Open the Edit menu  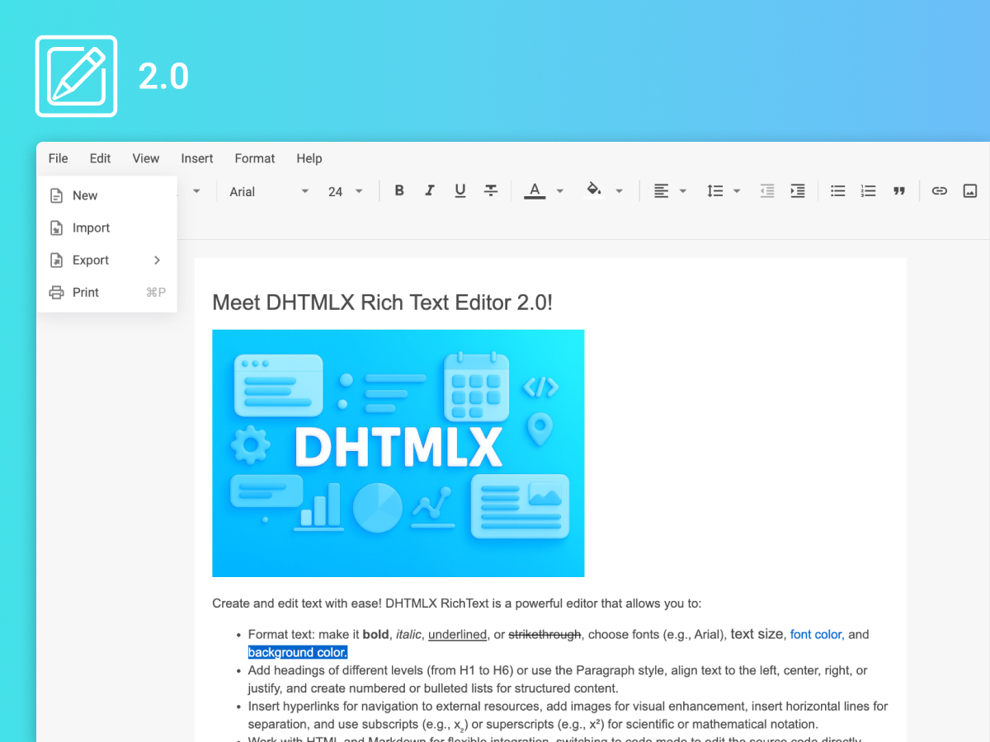pos(101,158)
